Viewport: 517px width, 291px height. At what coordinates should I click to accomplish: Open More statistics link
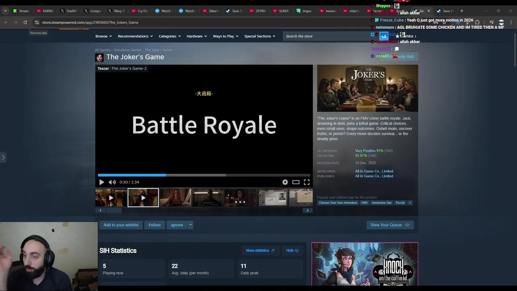260,251
